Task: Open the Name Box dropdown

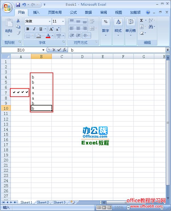Action: coord(43,50)
